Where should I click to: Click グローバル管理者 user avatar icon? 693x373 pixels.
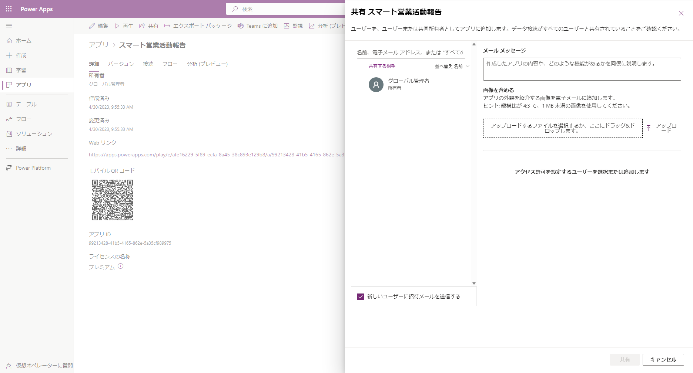376,85
